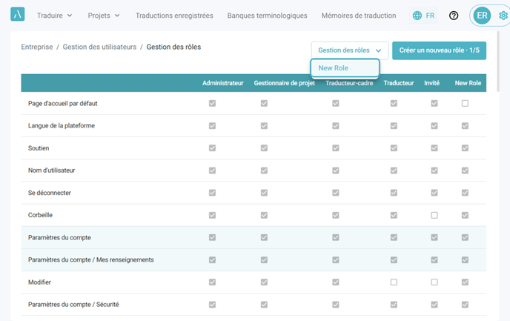Click Paramètres du compte / Mes renseignements label

click(x=90, y=259)
